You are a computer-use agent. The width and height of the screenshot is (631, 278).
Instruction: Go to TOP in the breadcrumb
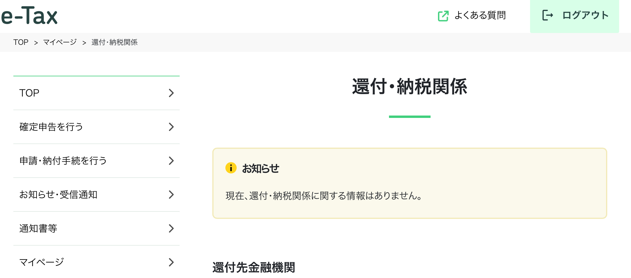click(x=21, y=42)
